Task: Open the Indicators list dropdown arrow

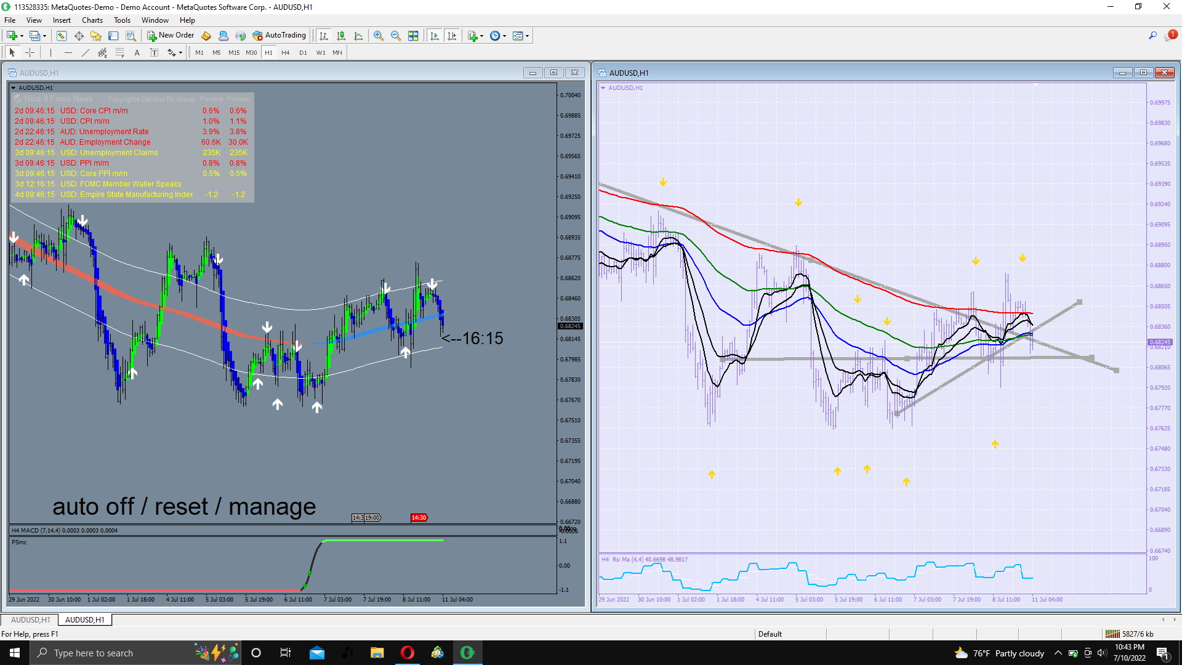Action: coord(481,36)
